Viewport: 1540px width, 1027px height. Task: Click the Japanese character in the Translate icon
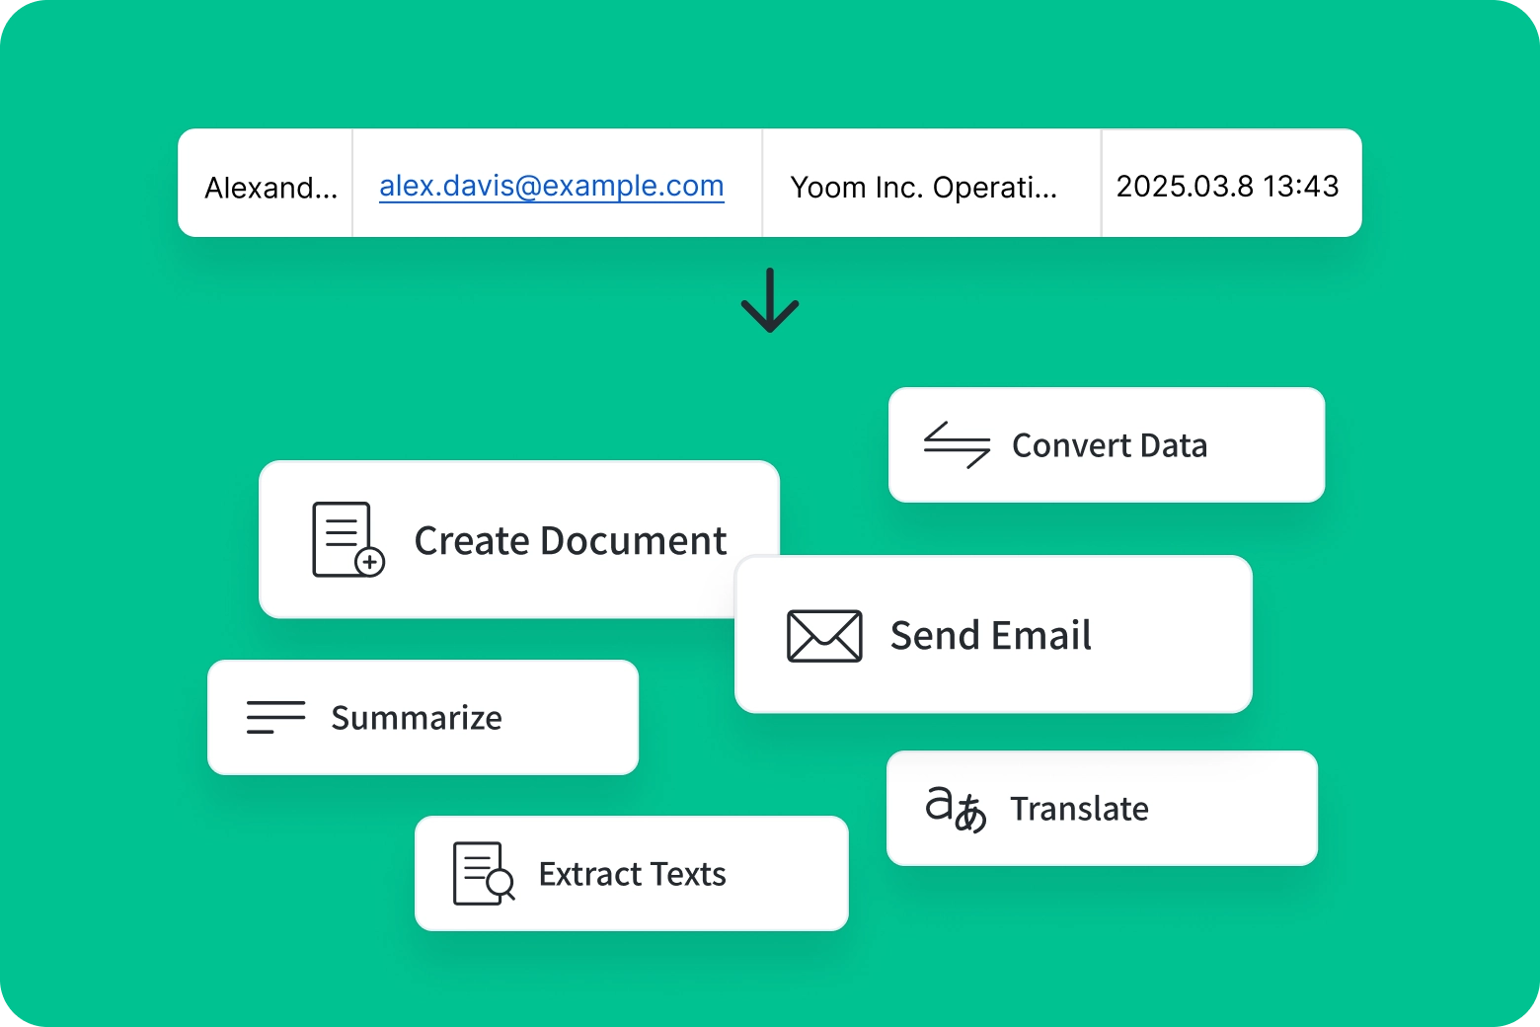point(970,816)
